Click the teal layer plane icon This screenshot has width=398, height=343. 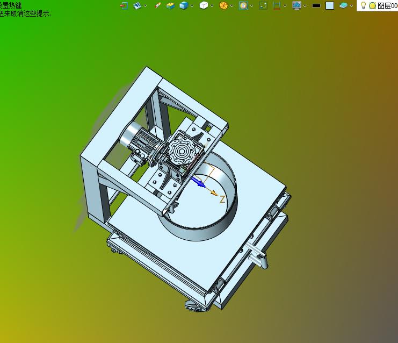343,5
